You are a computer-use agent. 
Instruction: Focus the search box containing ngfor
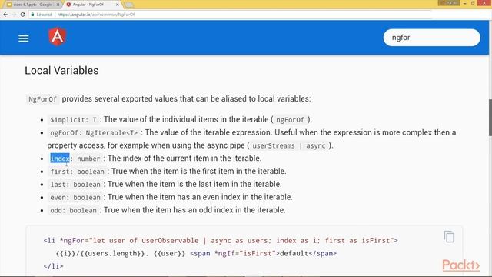tap(431, 38)
